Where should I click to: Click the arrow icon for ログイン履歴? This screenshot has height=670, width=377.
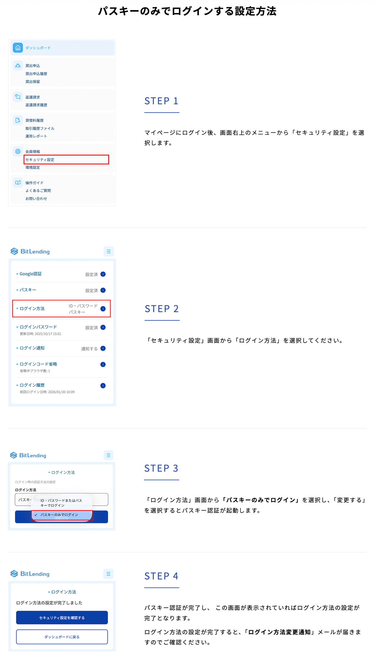[103, 385]
